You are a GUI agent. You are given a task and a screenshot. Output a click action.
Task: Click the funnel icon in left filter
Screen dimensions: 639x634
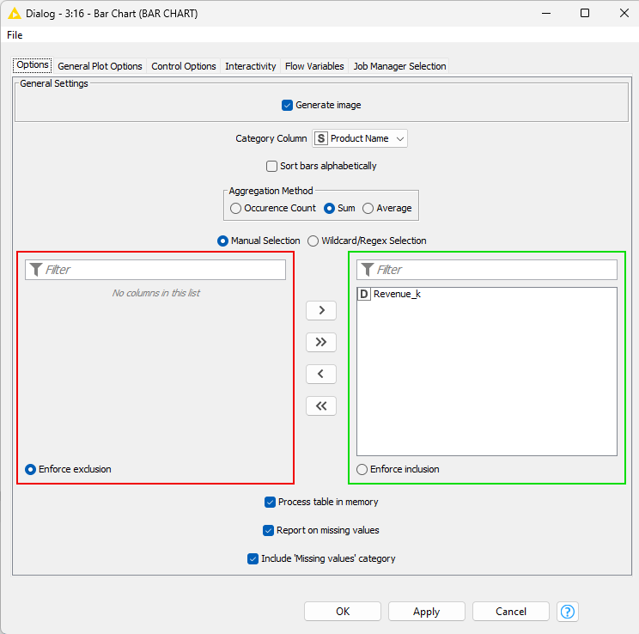[x=35, y=270]
